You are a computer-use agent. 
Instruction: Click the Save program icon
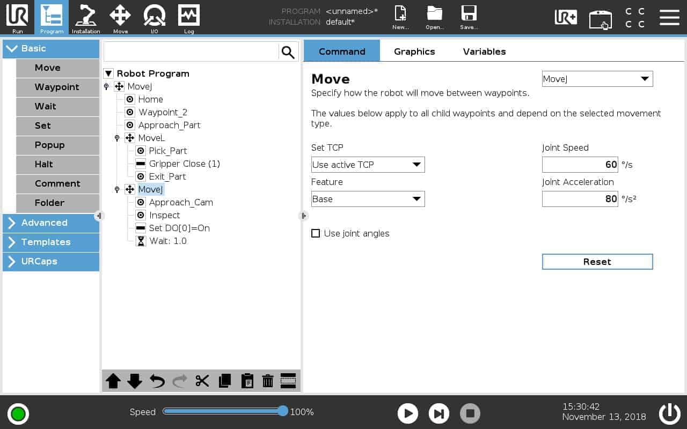click(x=469, y=18)
